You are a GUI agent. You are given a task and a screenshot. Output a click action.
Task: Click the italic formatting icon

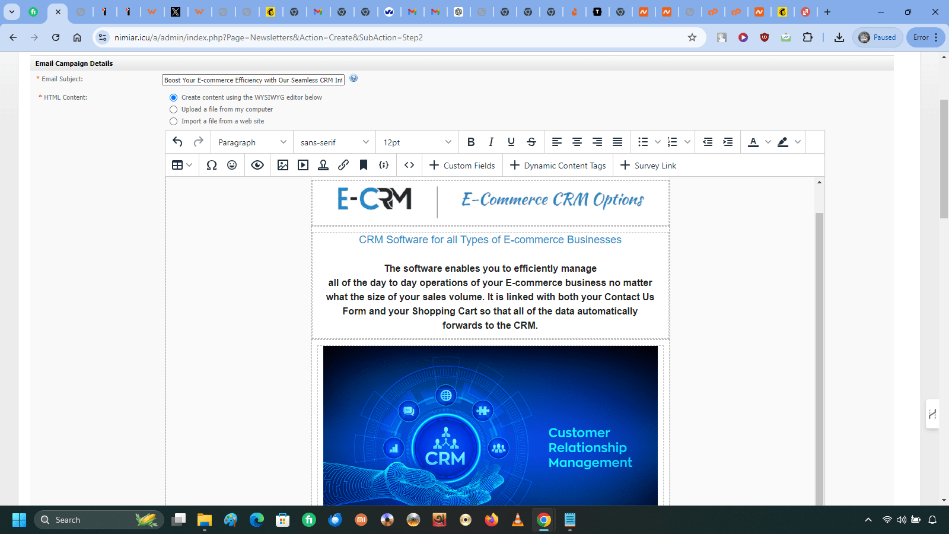(491, 142)
